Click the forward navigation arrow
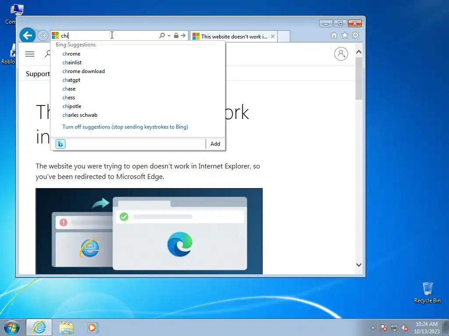 click(x=43, y=36)
